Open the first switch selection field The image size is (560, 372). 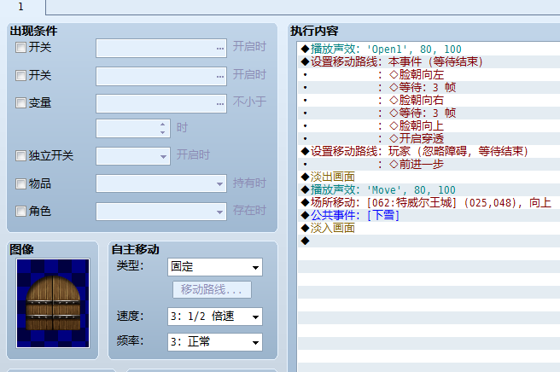tap(161, 48)
